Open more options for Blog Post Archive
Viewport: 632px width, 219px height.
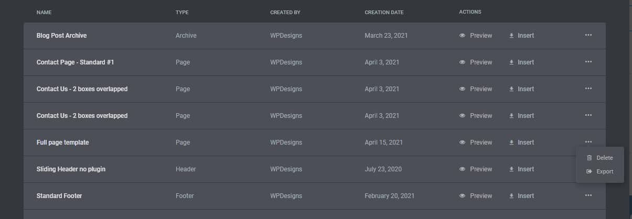[588, 35]
